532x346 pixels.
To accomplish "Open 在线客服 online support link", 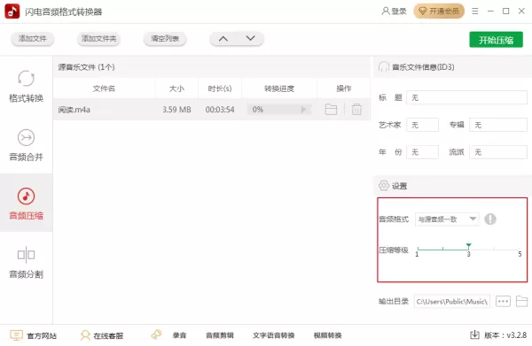I will [x=101, y=335].
